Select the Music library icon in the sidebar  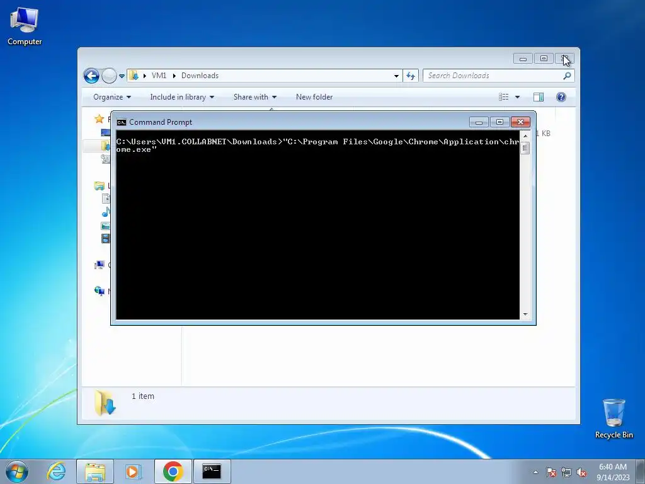pyautogui.click(x=106, y=212)
